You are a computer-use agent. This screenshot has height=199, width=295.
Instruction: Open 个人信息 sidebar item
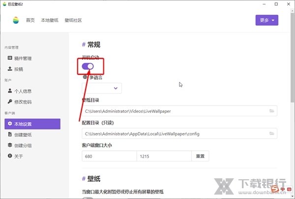coord(32,91)
